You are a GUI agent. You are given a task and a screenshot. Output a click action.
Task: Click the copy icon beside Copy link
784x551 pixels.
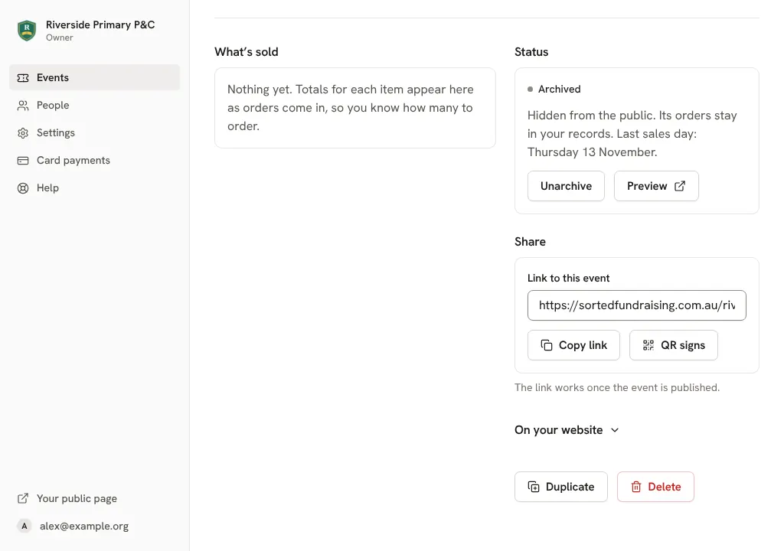click(547, 345)
